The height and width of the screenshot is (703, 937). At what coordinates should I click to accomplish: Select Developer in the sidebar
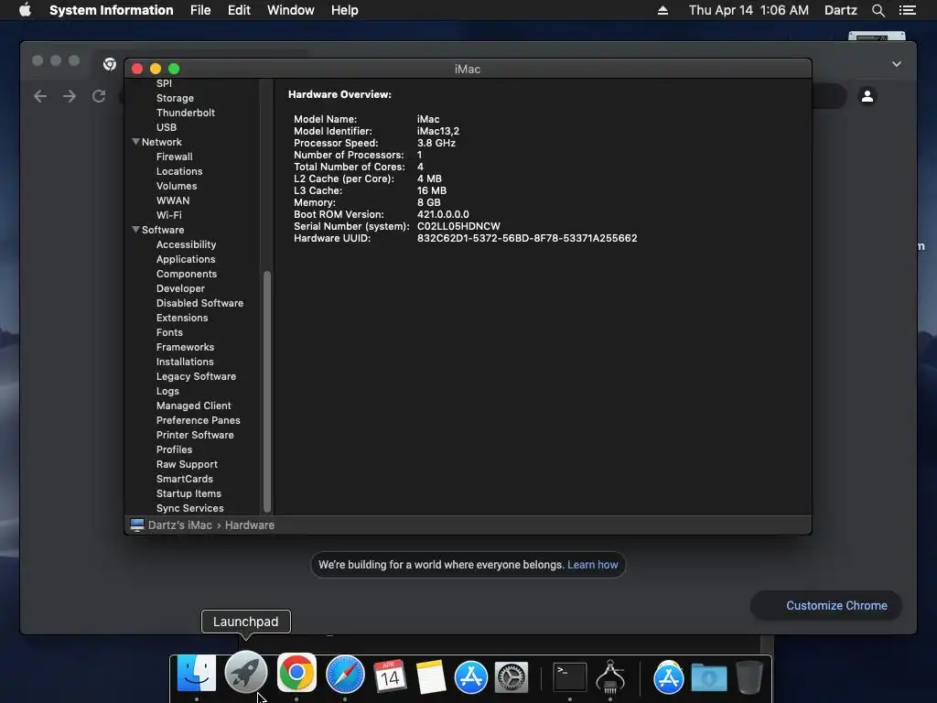(x=180, y=288)
